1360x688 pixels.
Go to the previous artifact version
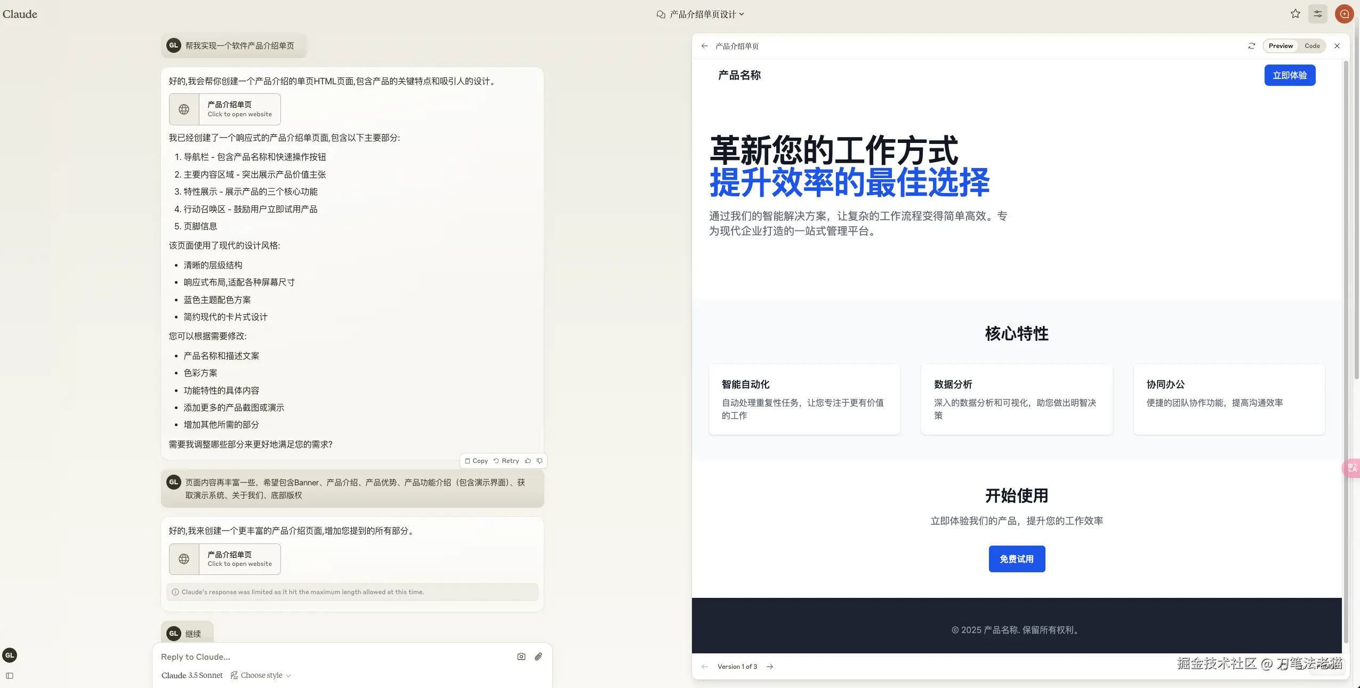pyautogui.click(x=705, y=667)
